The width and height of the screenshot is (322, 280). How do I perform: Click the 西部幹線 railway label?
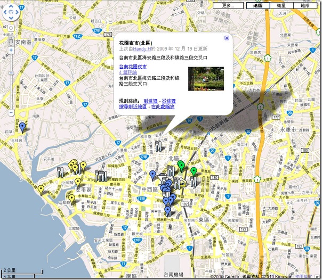221,124
